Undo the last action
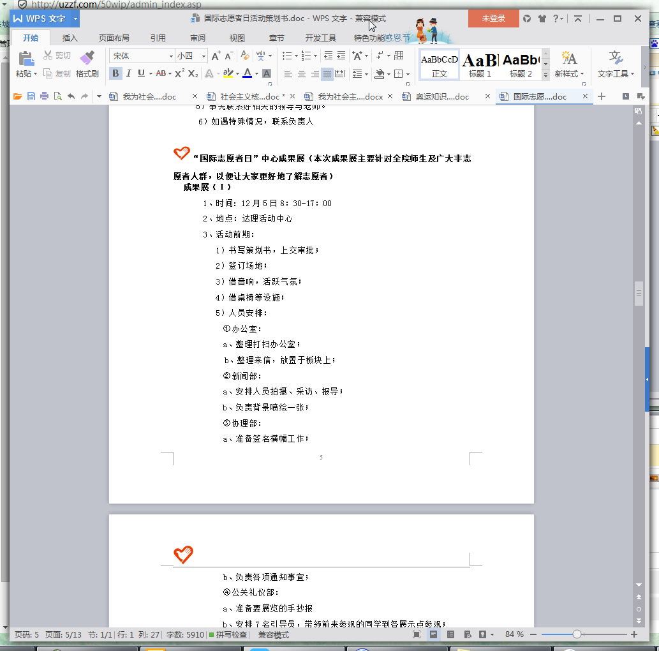The height and width of the screenshot is (651, 659). click(x=71, y=96)
